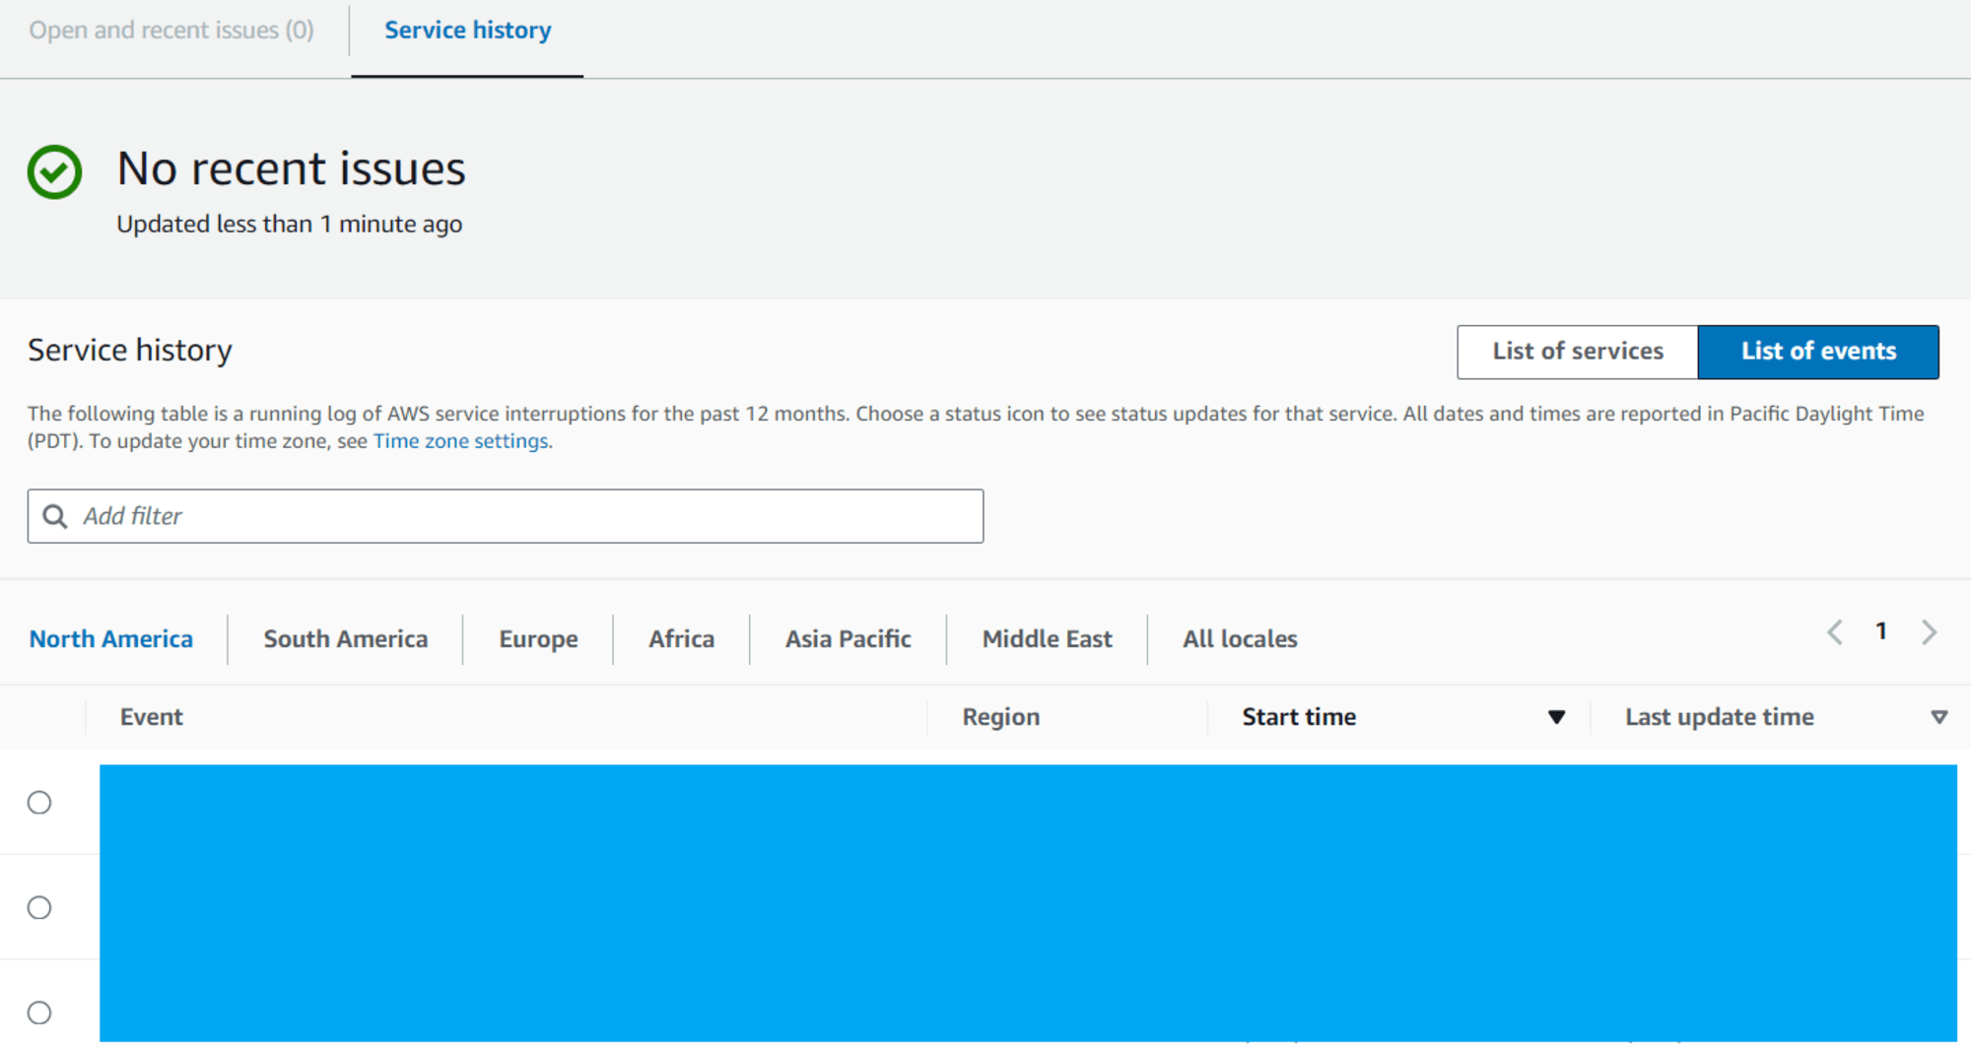Viewport: 1971px width, 1046px height.
Task: Click the green checkmark status icon
Action: (54, 172)
